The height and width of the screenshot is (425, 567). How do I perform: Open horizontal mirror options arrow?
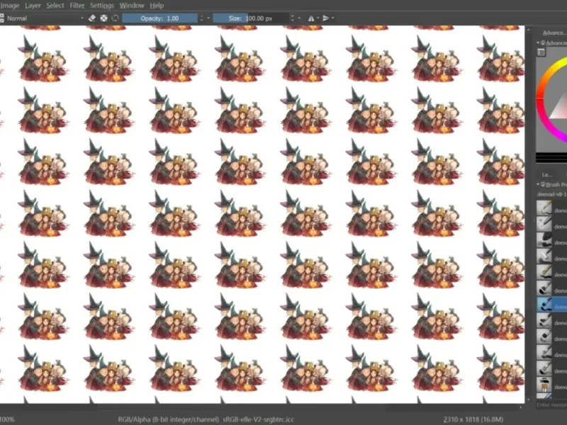click(318, 18)
